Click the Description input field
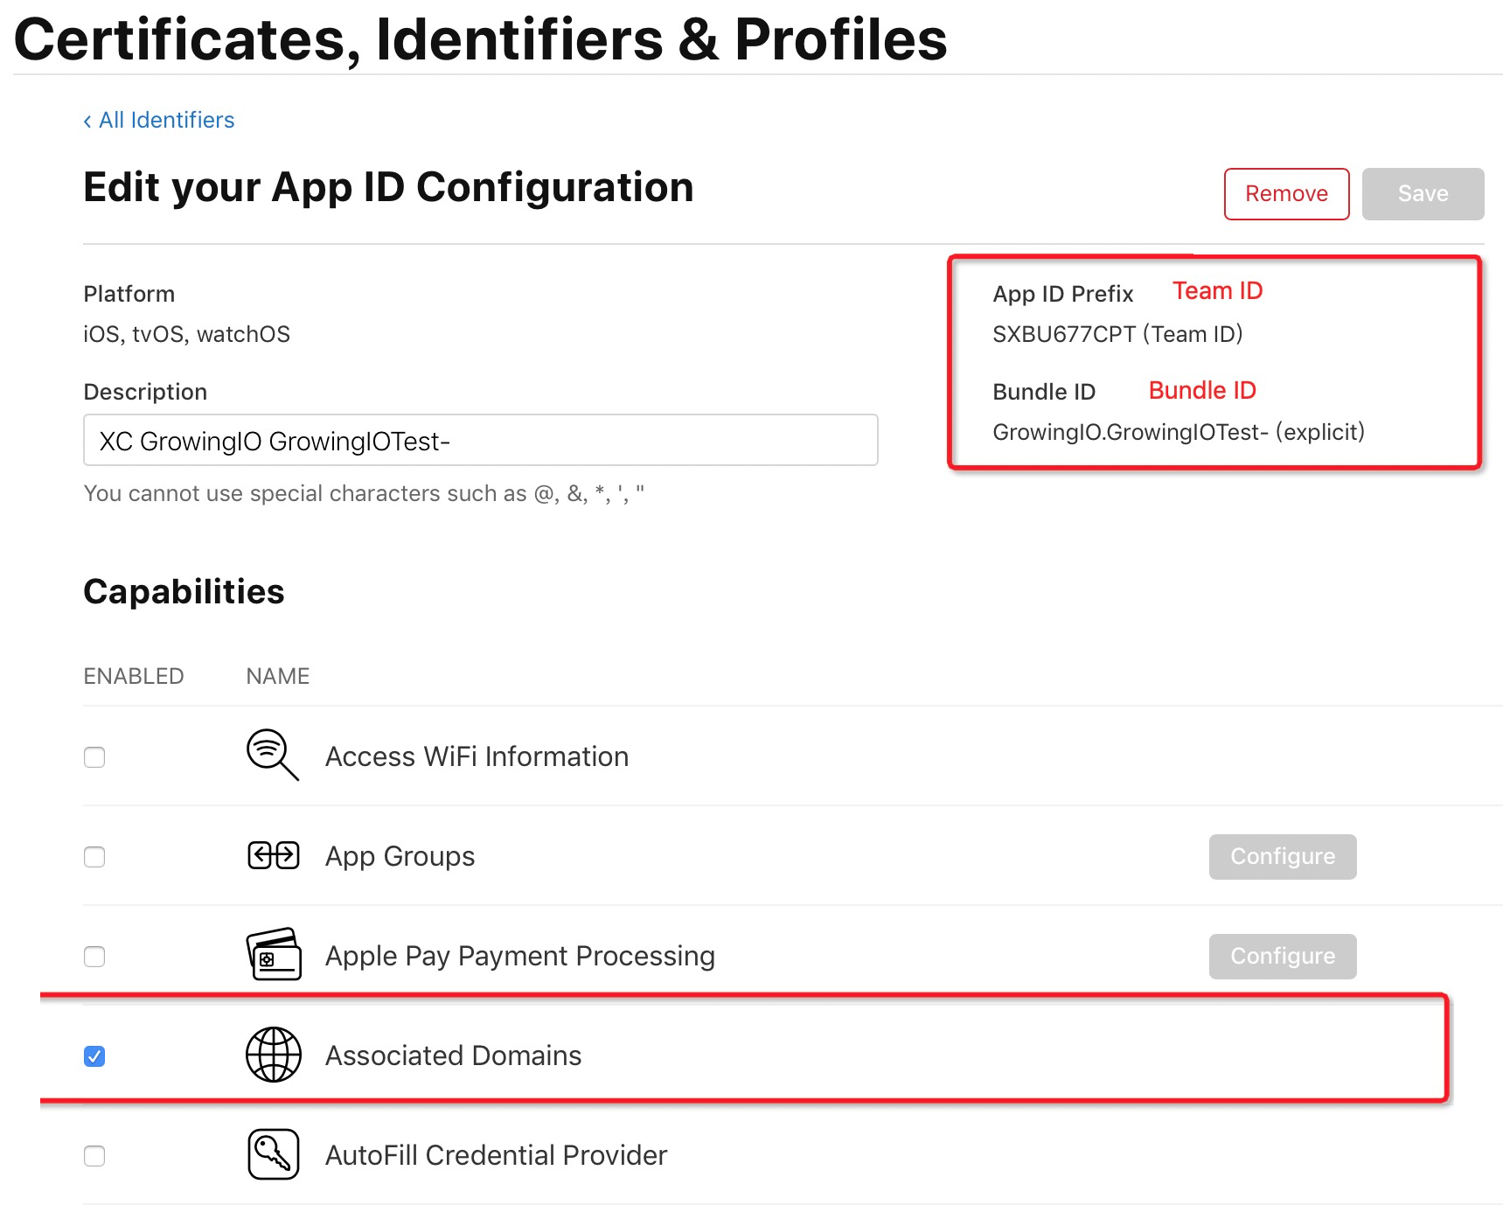 coord(480,440)
